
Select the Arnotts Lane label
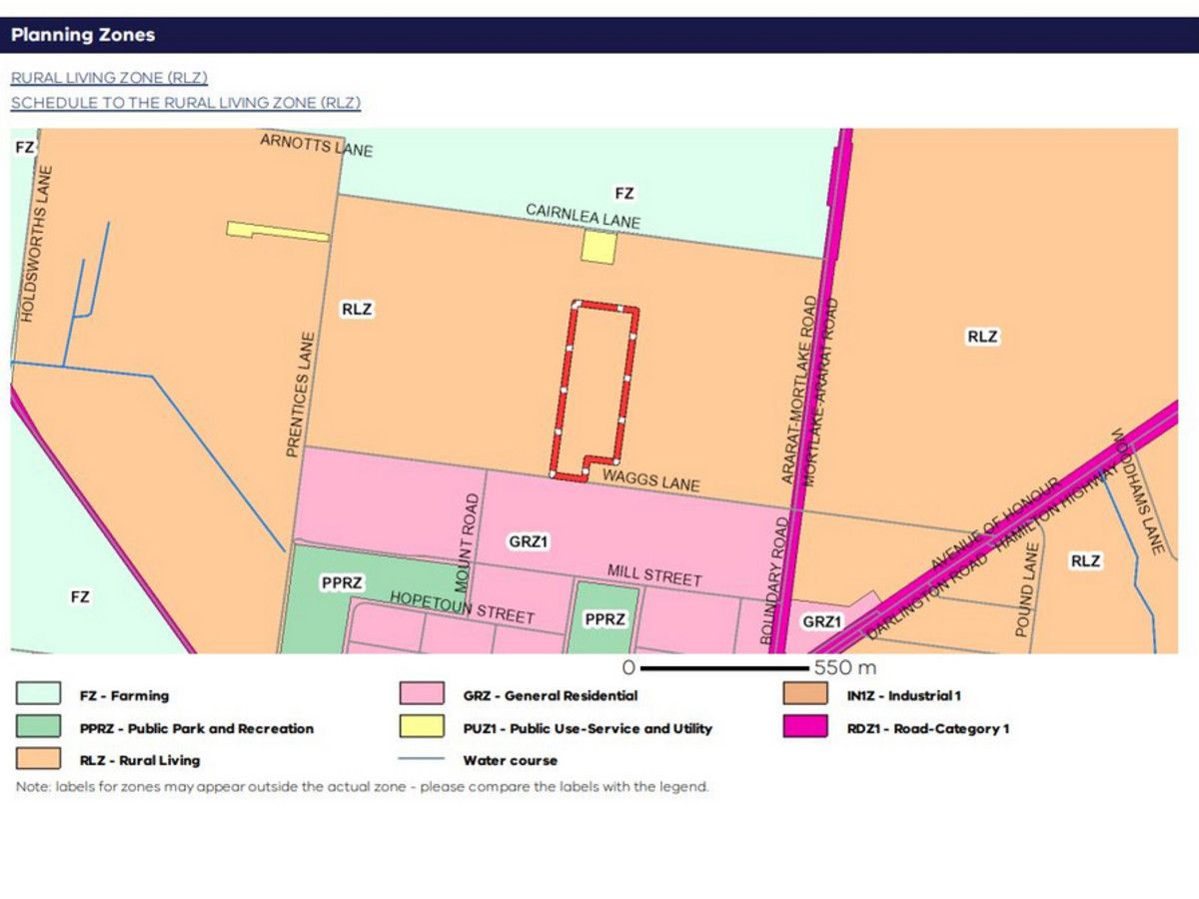[x=316, y=145]
